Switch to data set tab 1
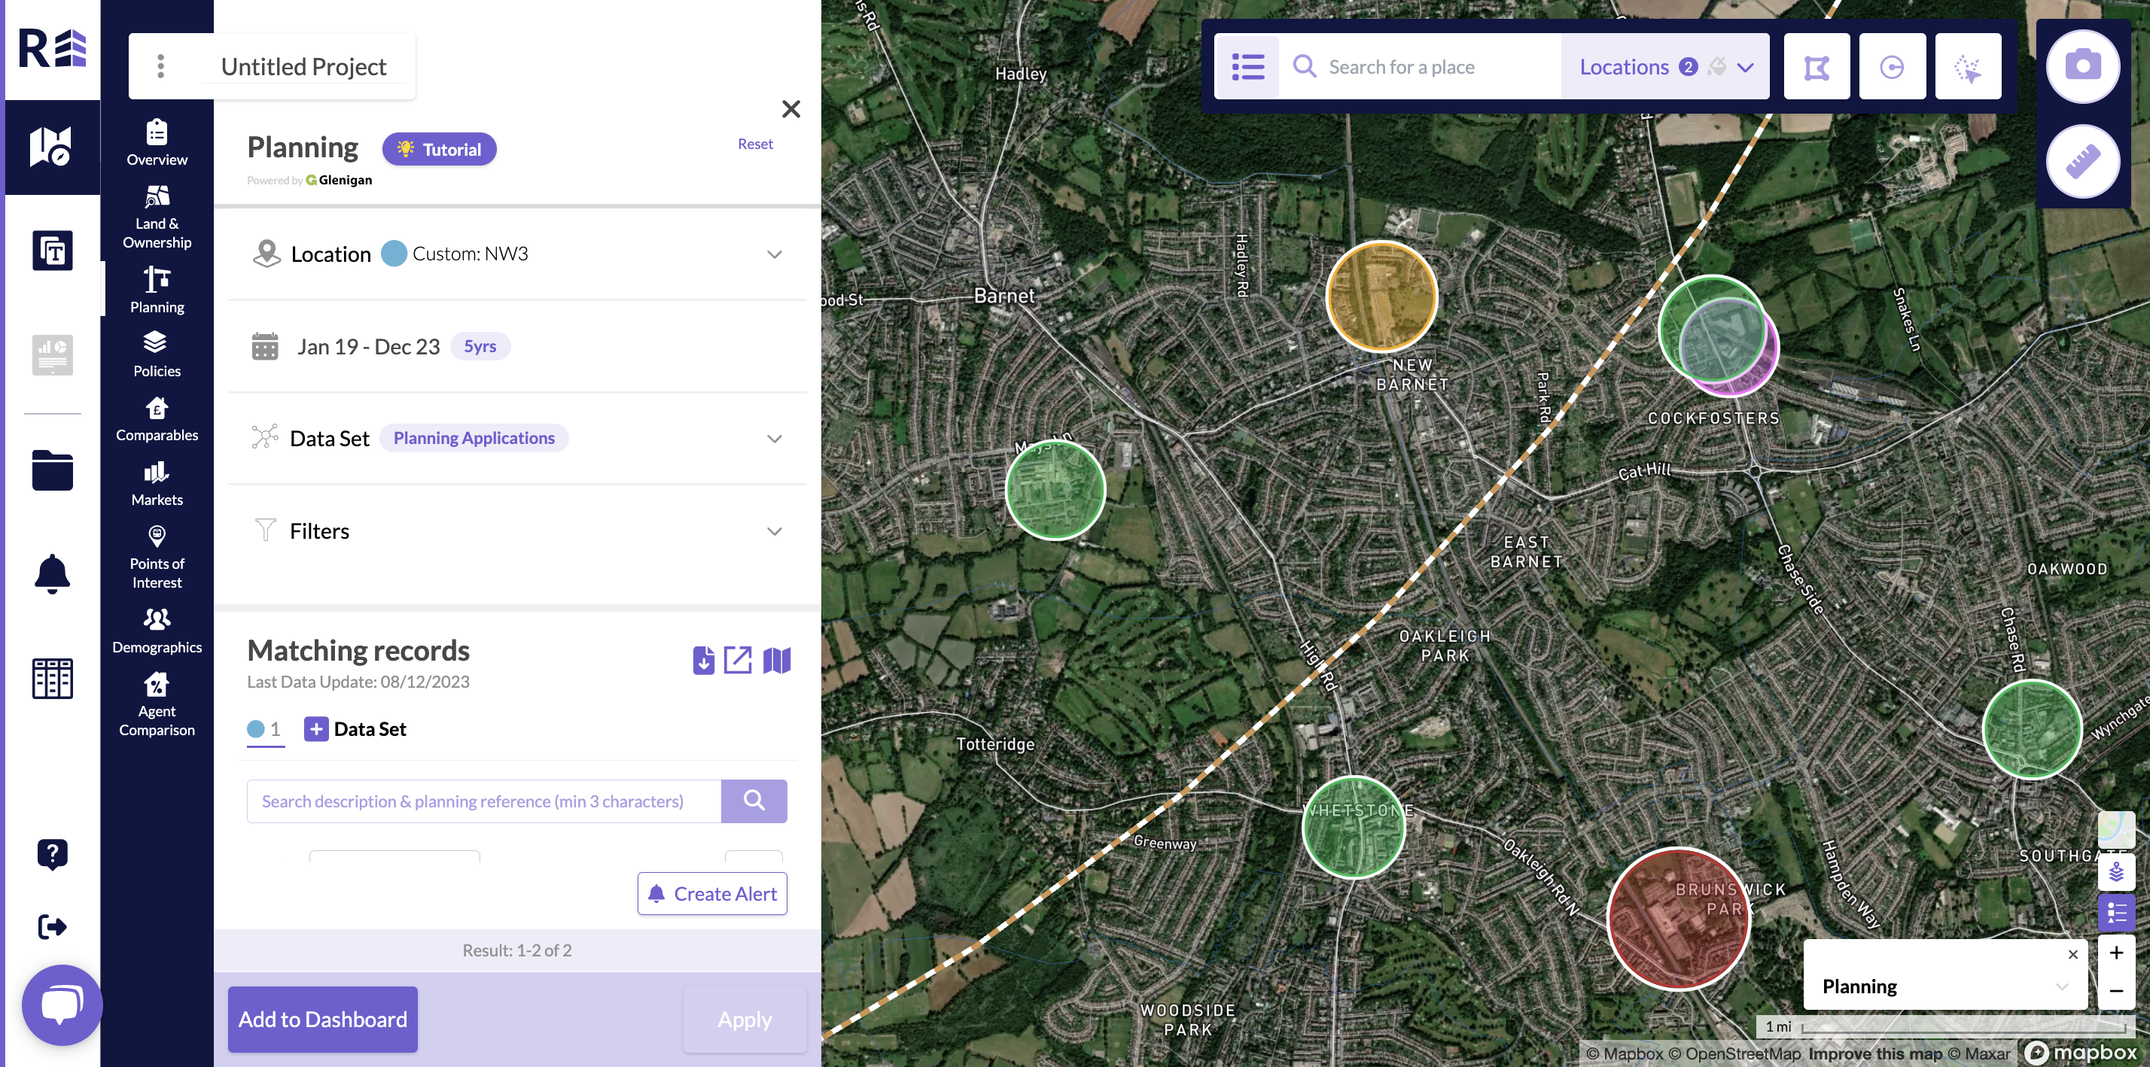 pos(264,729)
